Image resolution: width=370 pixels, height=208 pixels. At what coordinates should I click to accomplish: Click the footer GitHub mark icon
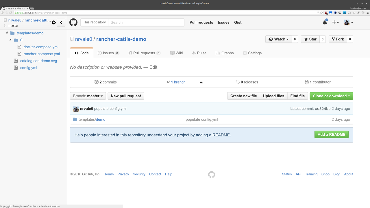(212, 174)
